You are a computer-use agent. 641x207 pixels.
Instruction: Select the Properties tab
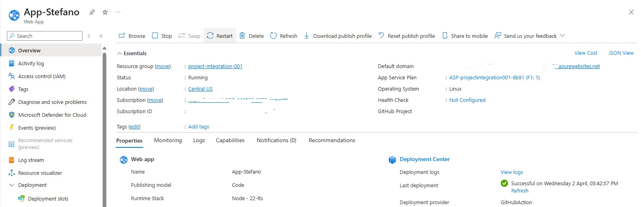pos(129,141)
